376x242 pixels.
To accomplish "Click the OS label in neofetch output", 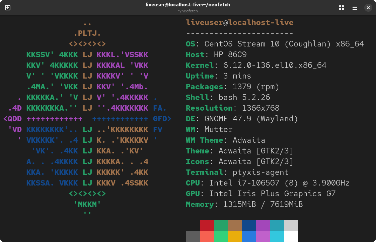I will click(190, 44).
